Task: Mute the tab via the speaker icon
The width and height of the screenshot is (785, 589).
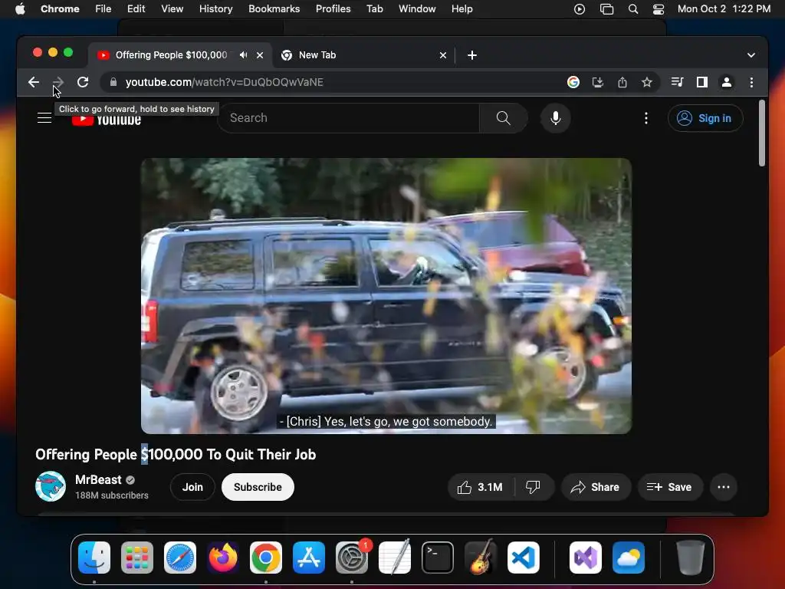Action: tap(243, 55)
